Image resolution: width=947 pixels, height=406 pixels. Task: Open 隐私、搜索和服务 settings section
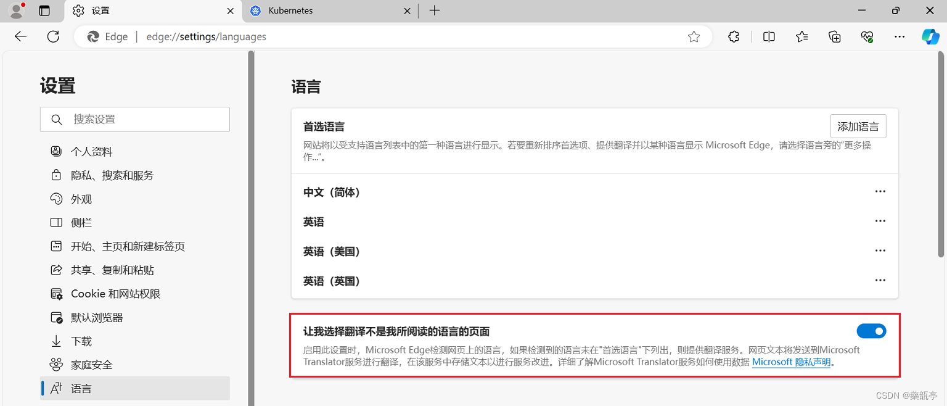(x=134, y=175)
